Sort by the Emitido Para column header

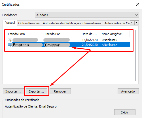click(x=25, y=34)
